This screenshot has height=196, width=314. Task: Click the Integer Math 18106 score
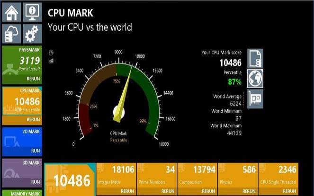[x=123, y=169]
